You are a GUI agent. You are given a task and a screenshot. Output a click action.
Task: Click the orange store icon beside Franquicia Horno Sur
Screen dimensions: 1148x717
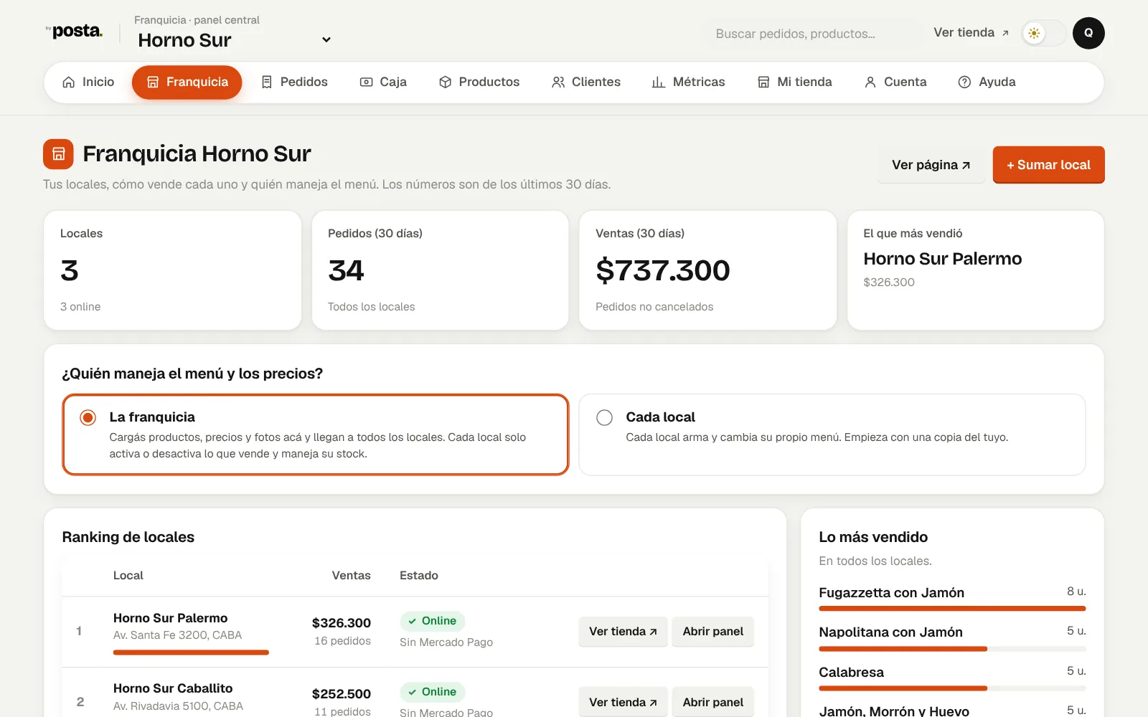[58, 154]
